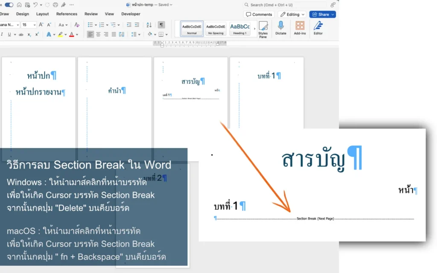The image size is (437, 273).
Task: Apply Text Effects blue A icon
Action: point(49,34)
